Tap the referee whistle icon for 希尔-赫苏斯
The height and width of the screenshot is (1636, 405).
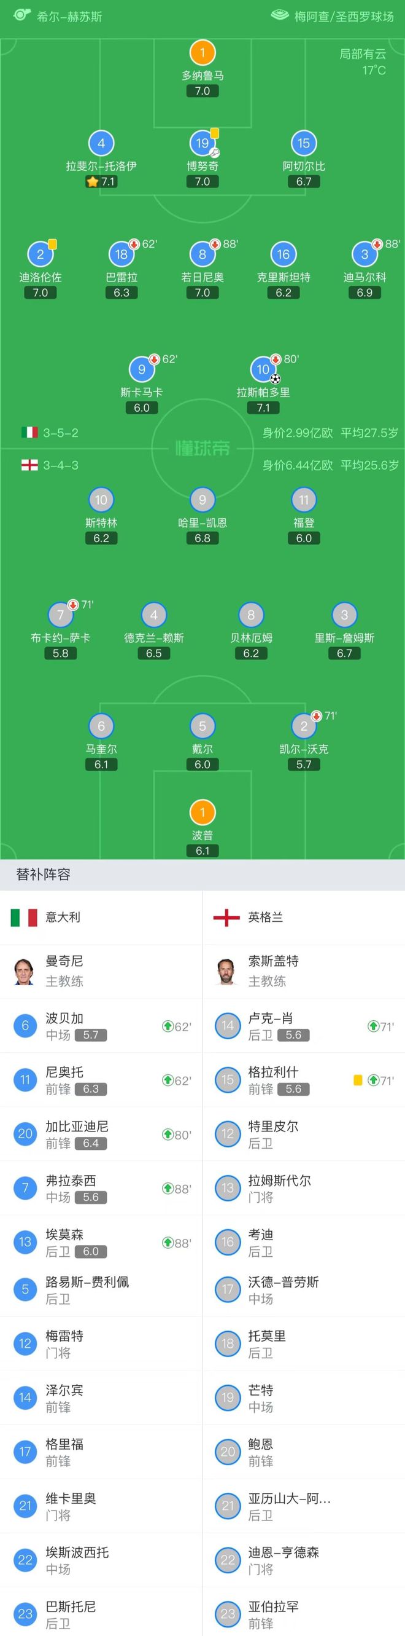click(x=22, y=15)
